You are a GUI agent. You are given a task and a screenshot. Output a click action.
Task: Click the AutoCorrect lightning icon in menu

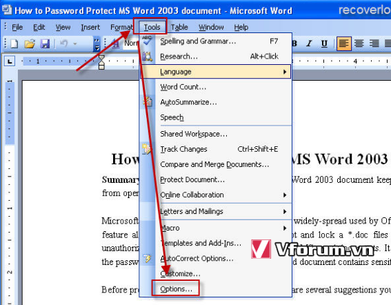147,259
